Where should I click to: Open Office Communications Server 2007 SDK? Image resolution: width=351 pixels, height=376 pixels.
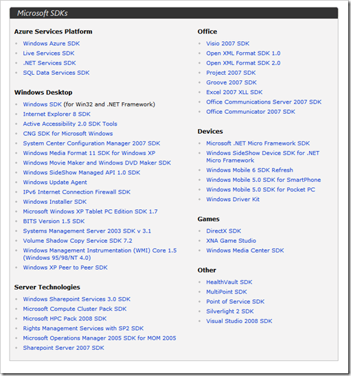coord(264,102)
